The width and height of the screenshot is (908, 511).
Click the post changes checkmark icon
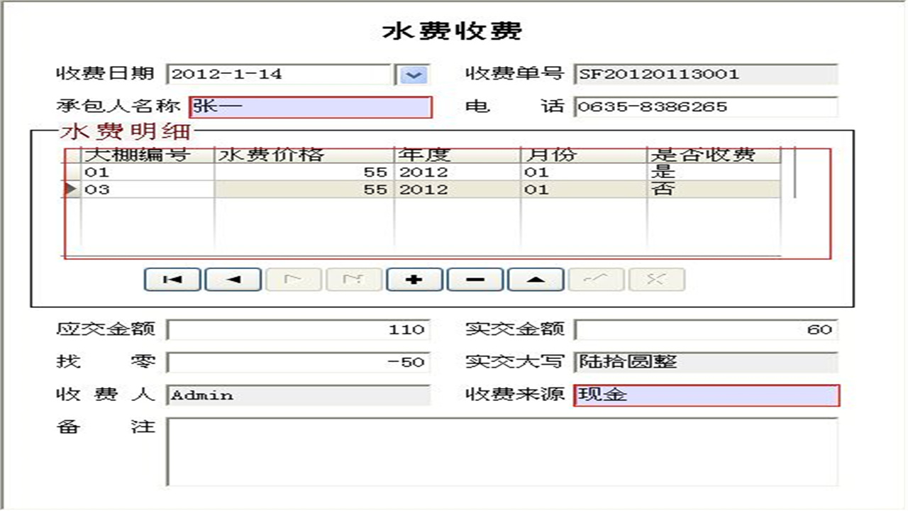595,279
